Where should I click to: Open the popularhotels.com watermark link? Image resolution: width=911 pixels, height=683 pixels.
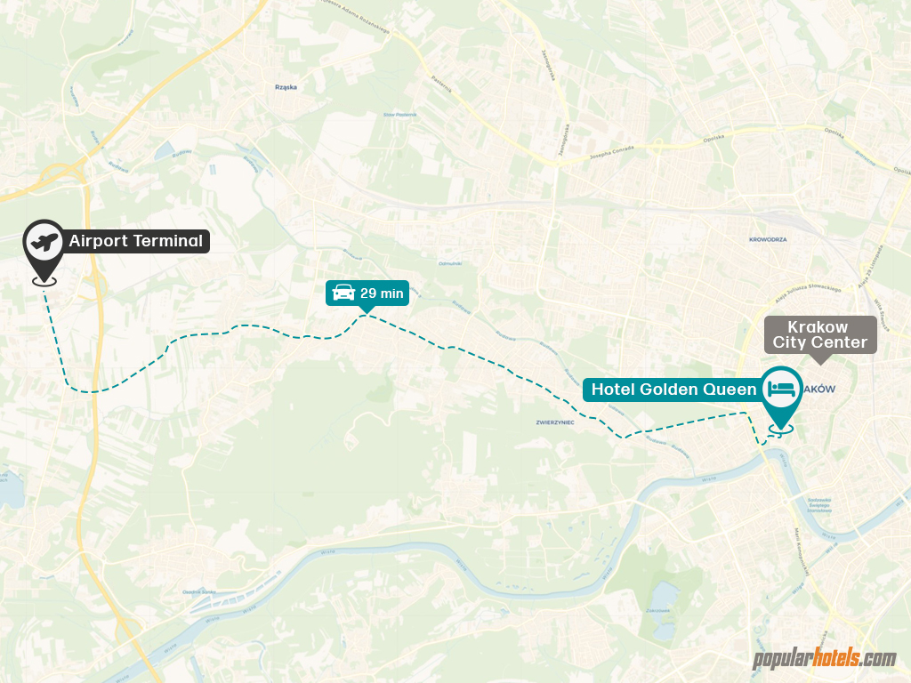pos(825,658)
